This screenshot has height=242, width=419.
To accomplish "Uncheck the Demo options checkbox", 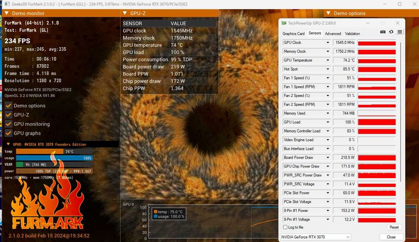I will click(x=8, y=106).
